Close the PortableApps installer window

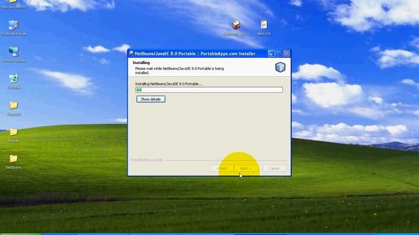(x=287, y=54)
